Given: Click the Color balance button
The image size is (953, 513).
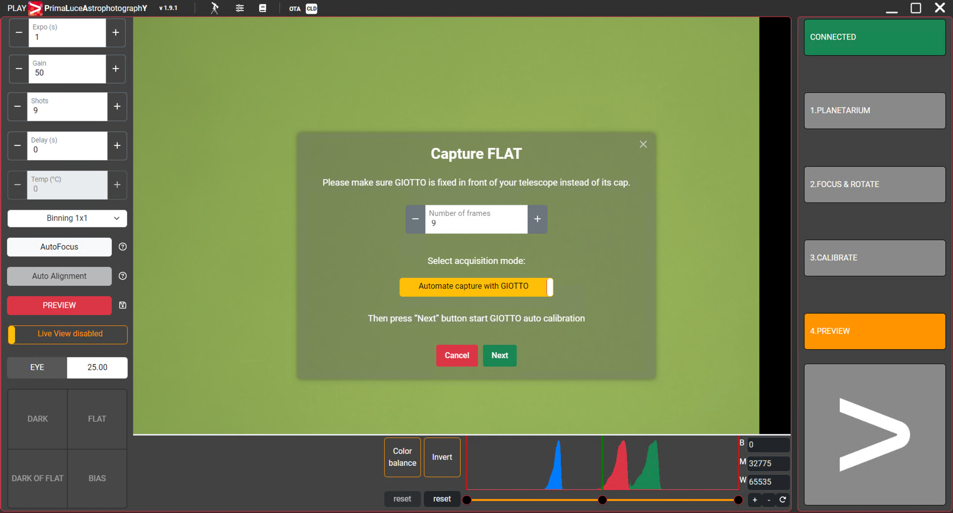Looking at the screenshot, I should click(403, 457).
